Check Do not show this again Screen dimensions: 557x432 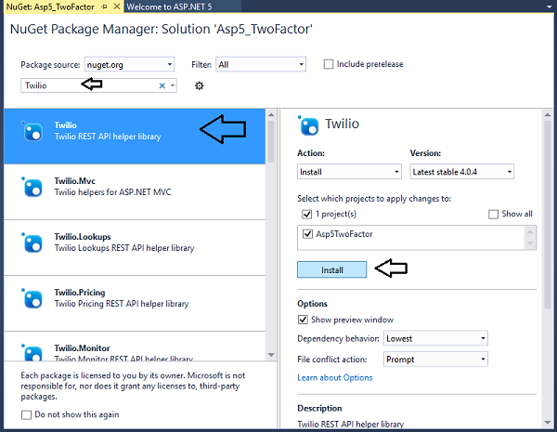coord(26,415)
